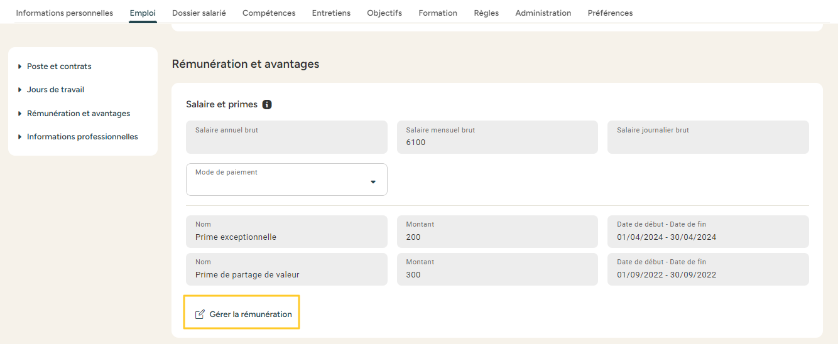Open the Formation tab
838x344 pixels.
coord(438,13)
